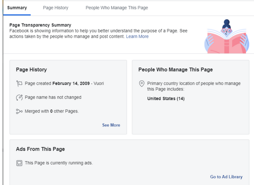Click the United States (14) text
Viewport: 254px width, 185px height.
166,99
